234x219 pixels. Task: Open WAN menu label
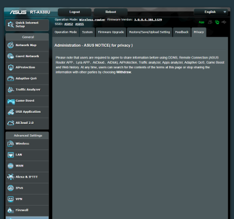(x=19, y=166)
